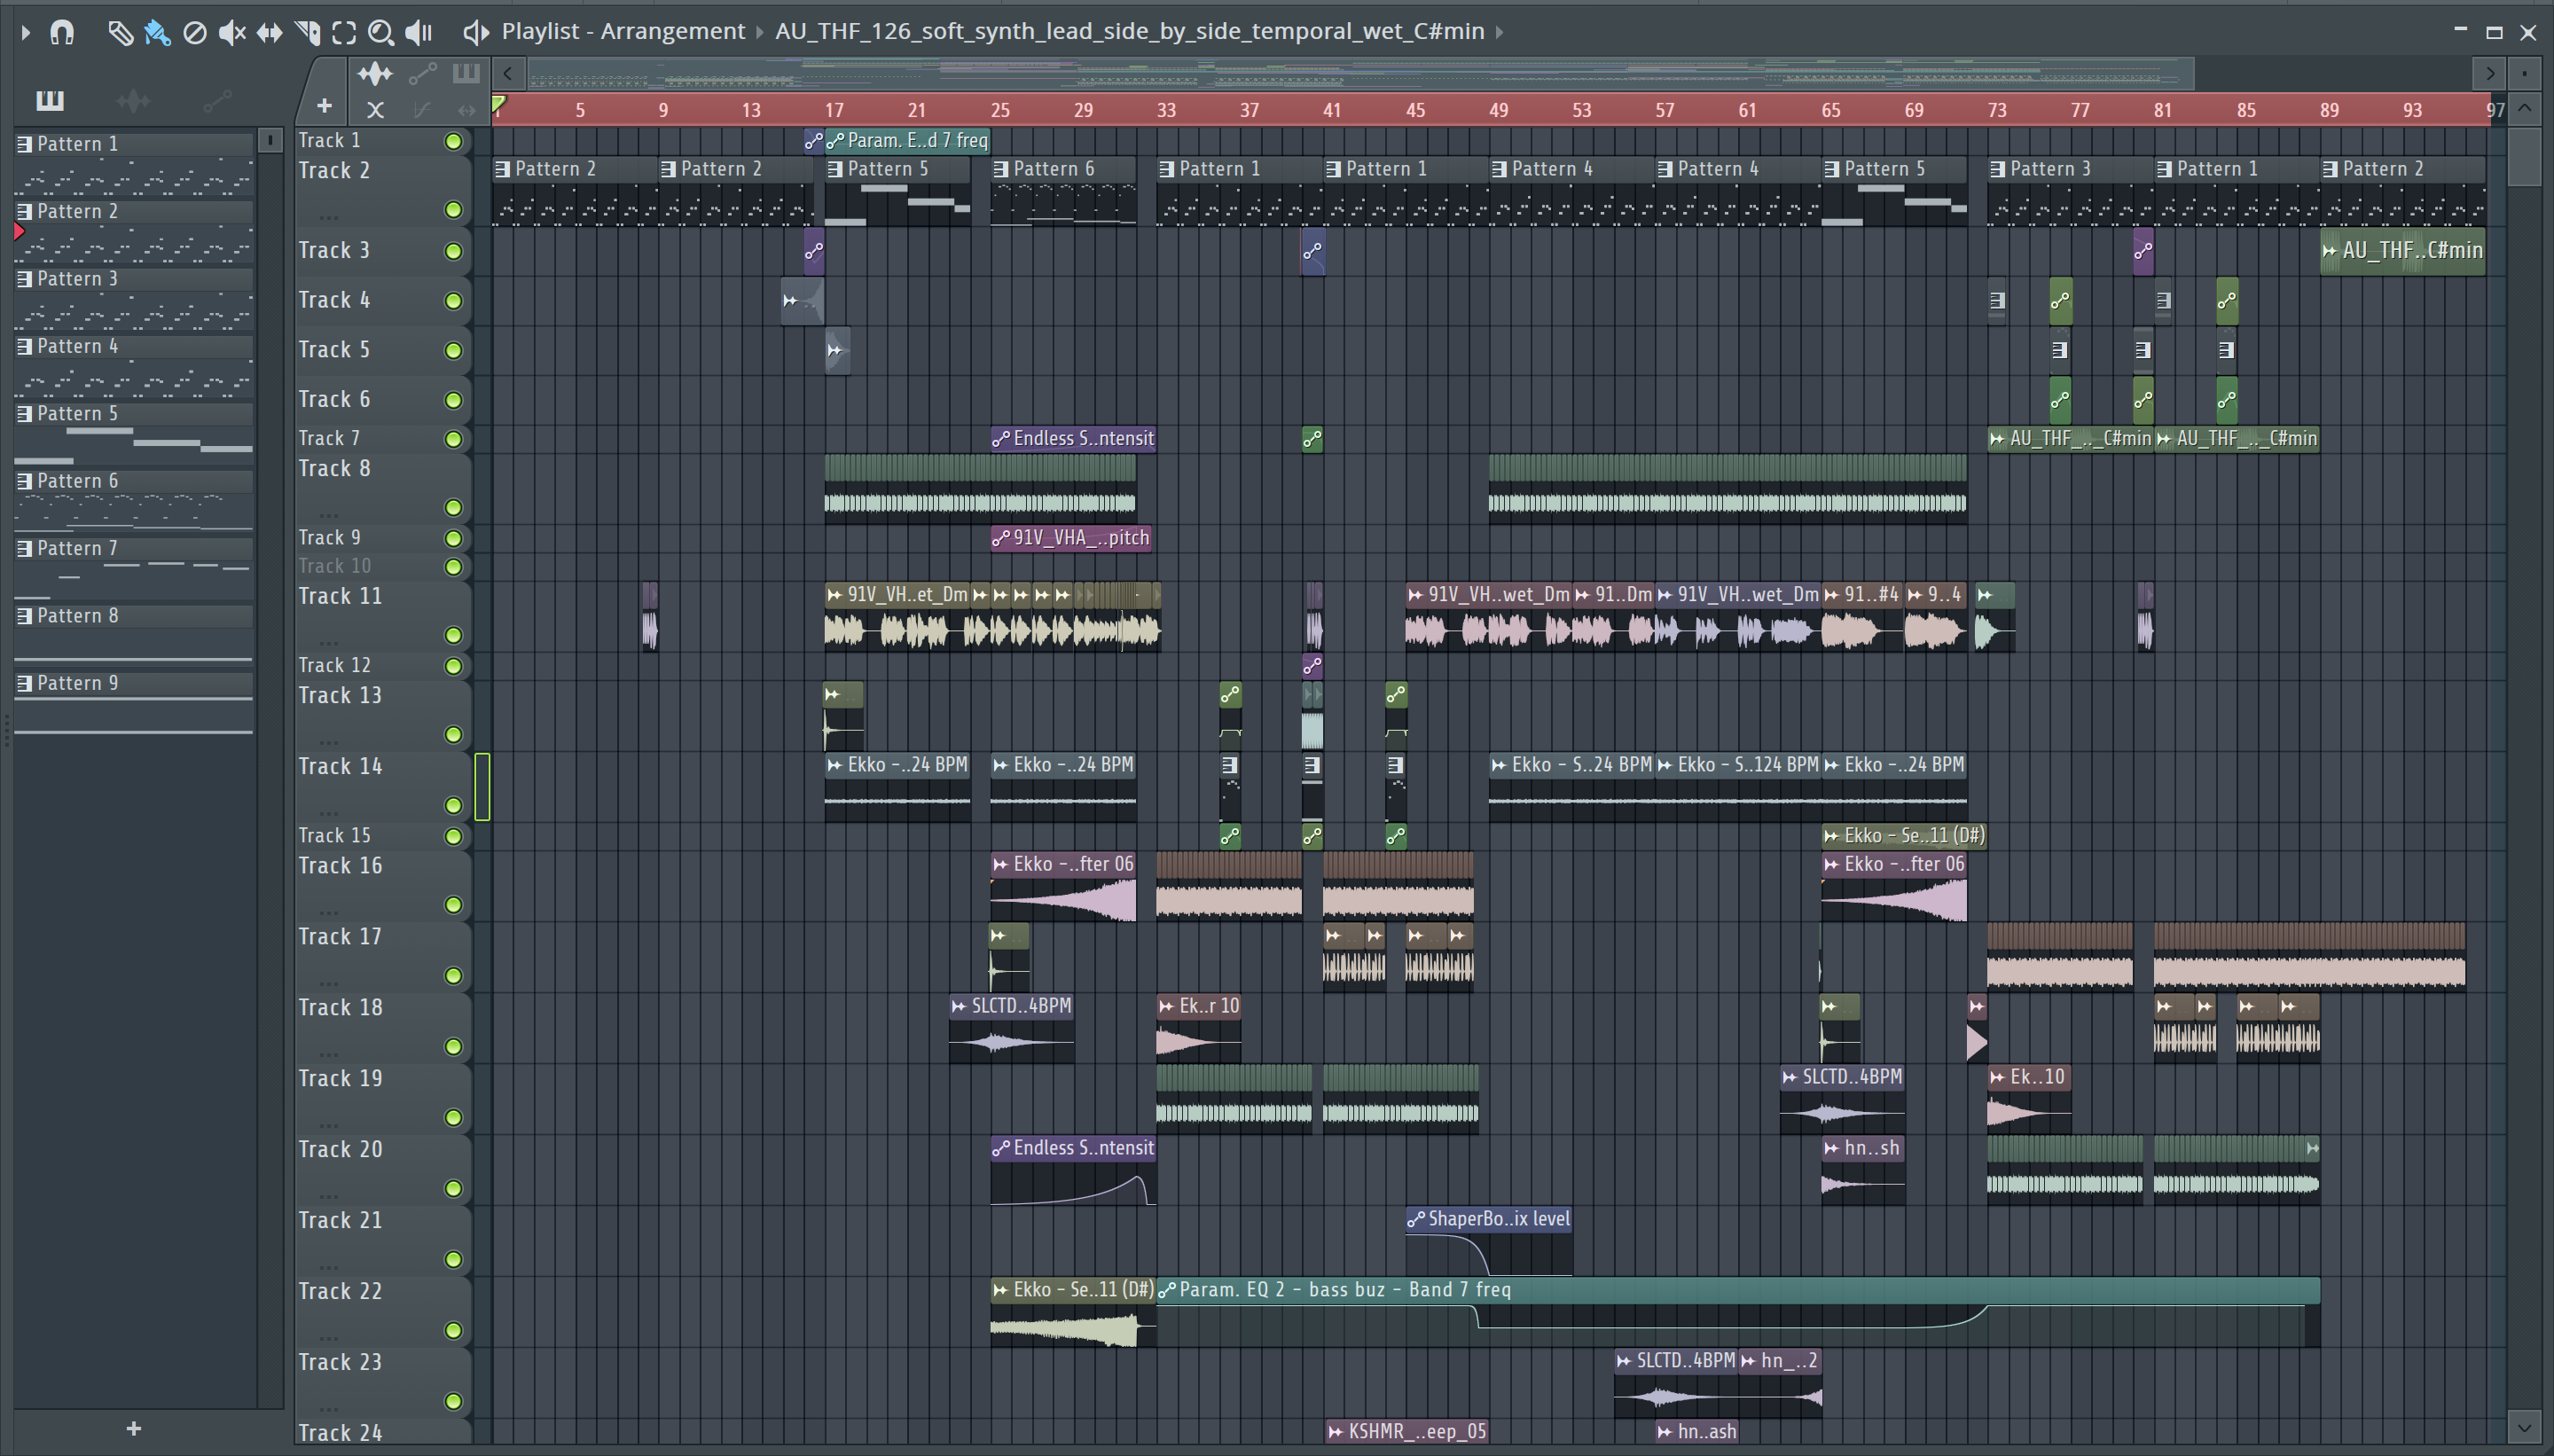The image size is (2554, 1456).
Task: Mute Track 10
Action: 453,567
